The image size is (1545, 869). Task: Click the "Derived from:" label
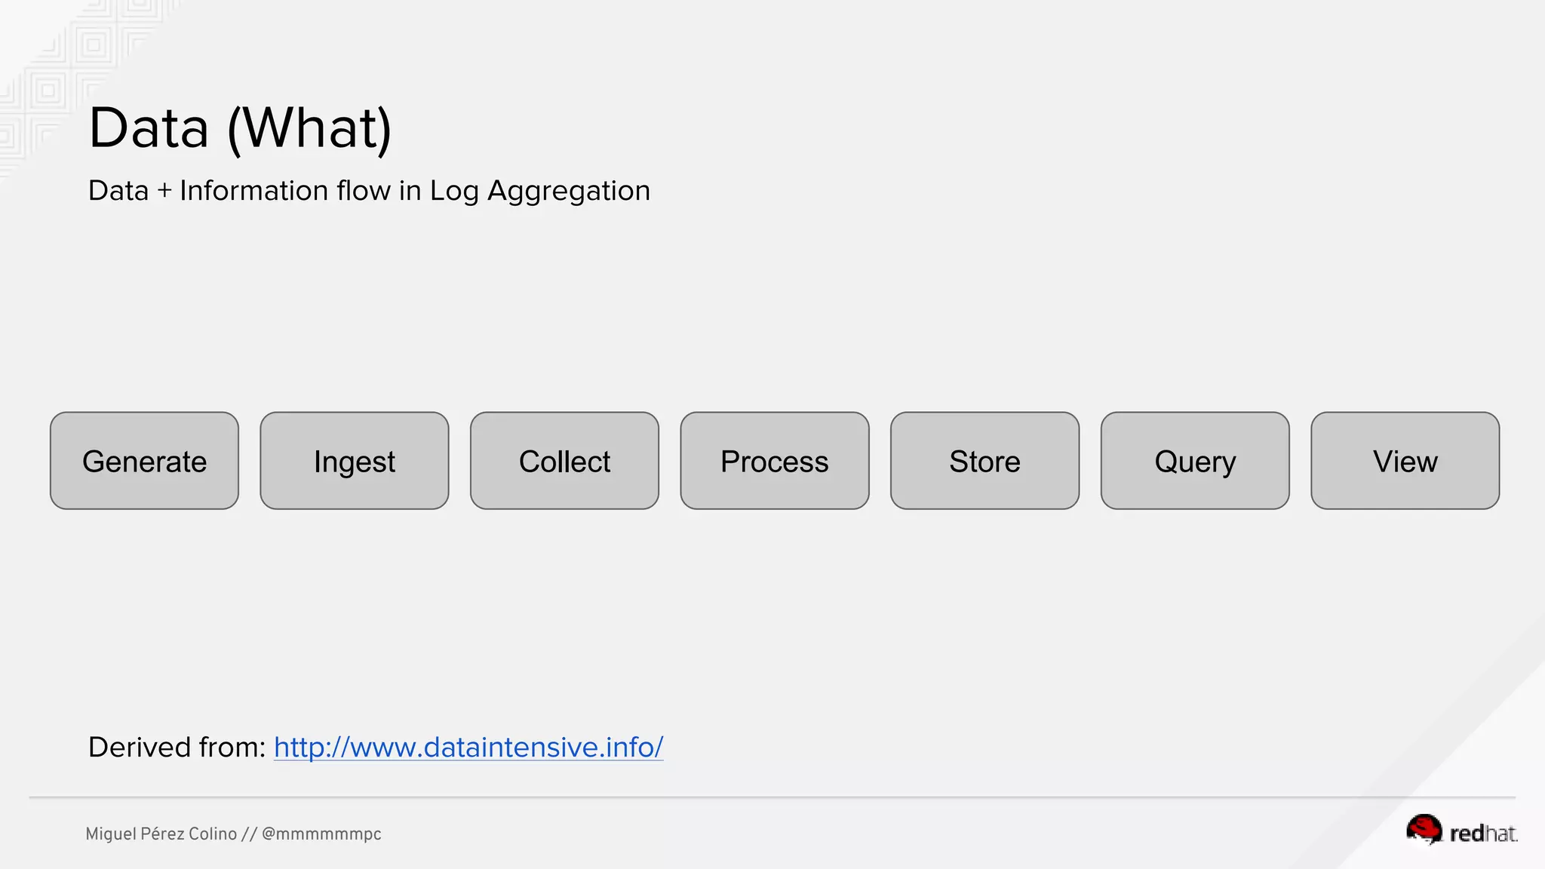point(177,748)
